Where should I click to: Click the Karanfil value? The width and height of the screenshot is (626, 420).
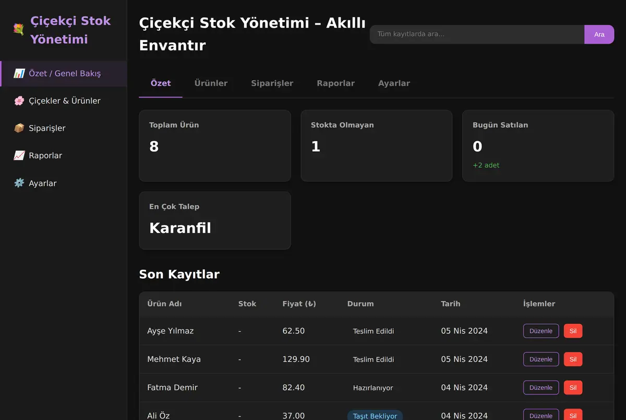(x=180, y=228)
